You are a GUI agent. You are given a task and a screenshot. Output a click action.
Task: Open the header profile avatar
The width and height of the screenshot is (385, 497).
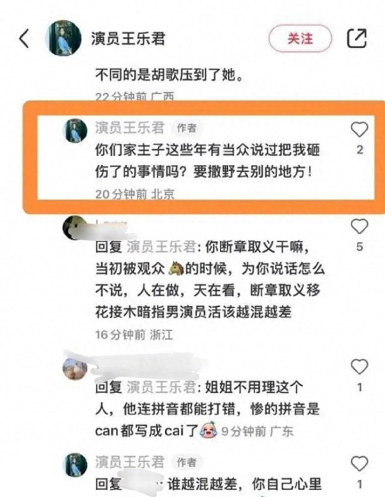click(63, 38)
